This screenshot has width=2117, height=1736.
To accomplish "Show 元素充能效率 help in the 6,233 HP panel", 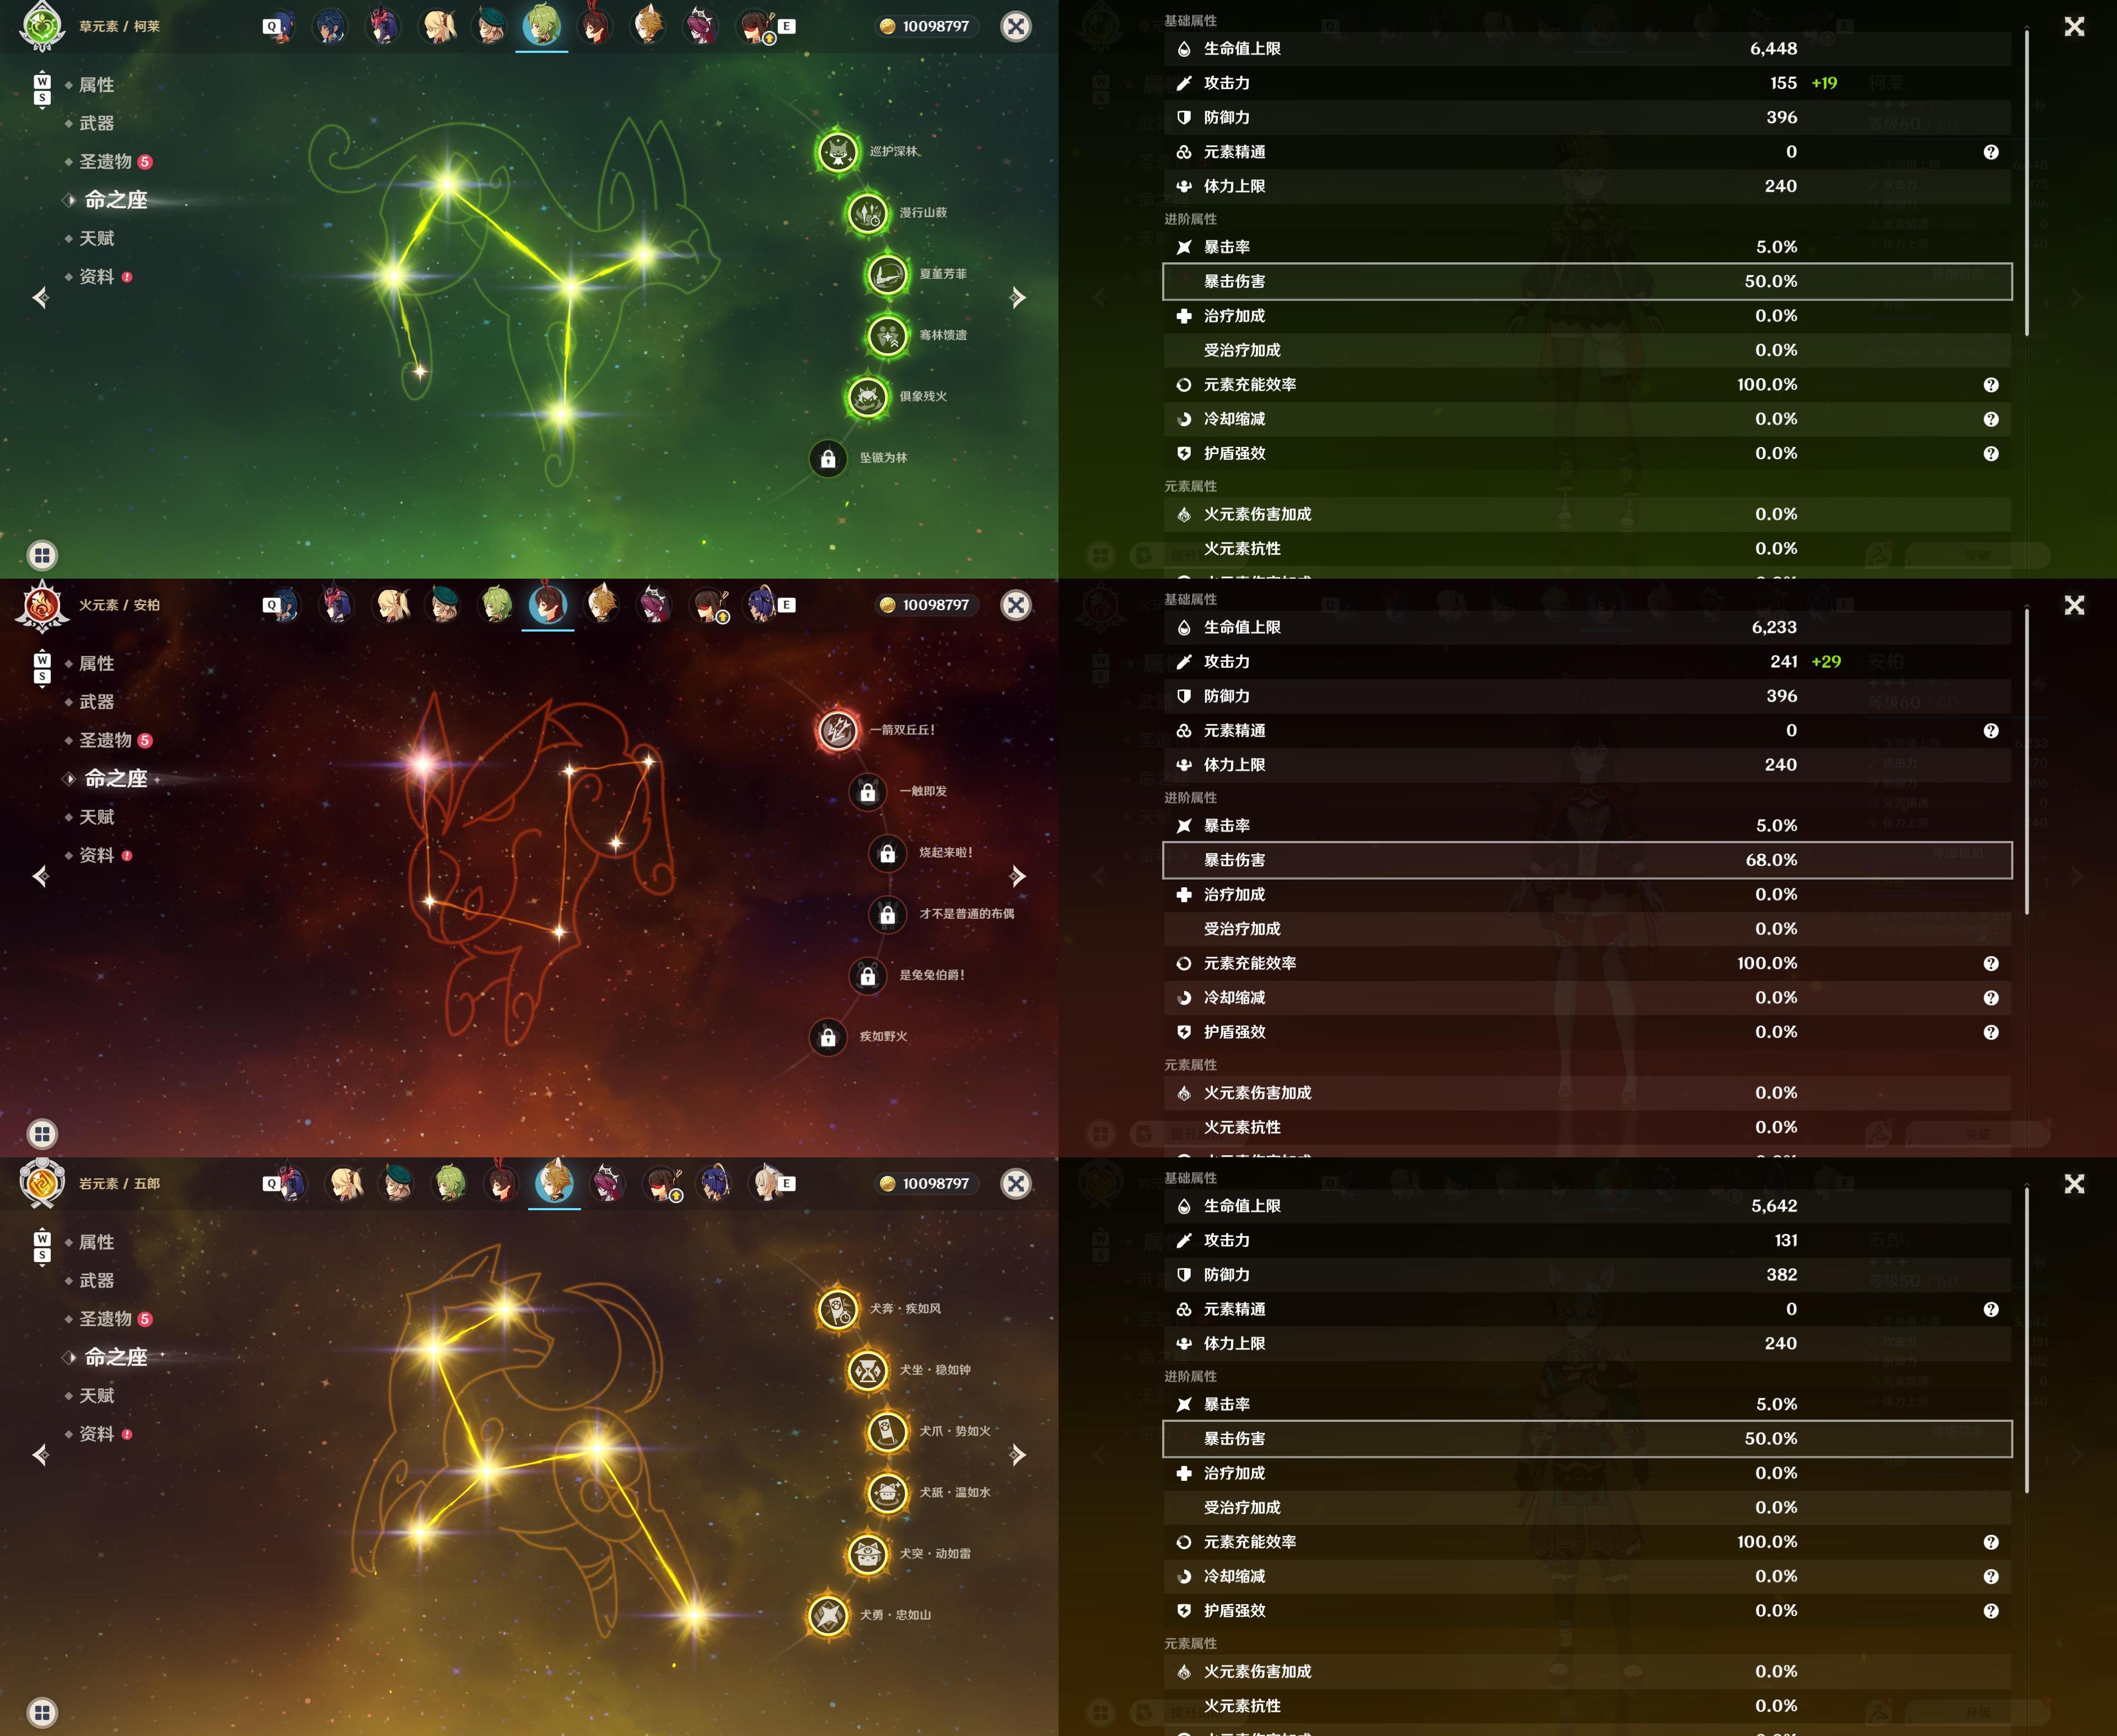I will [1991, 963].
